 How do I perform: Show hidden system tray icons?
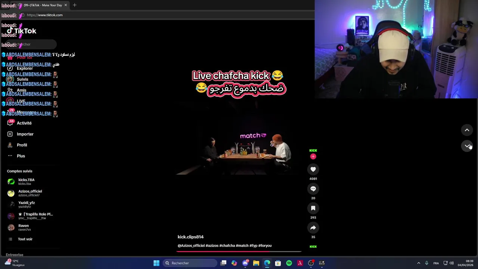(x=419, y=263)
